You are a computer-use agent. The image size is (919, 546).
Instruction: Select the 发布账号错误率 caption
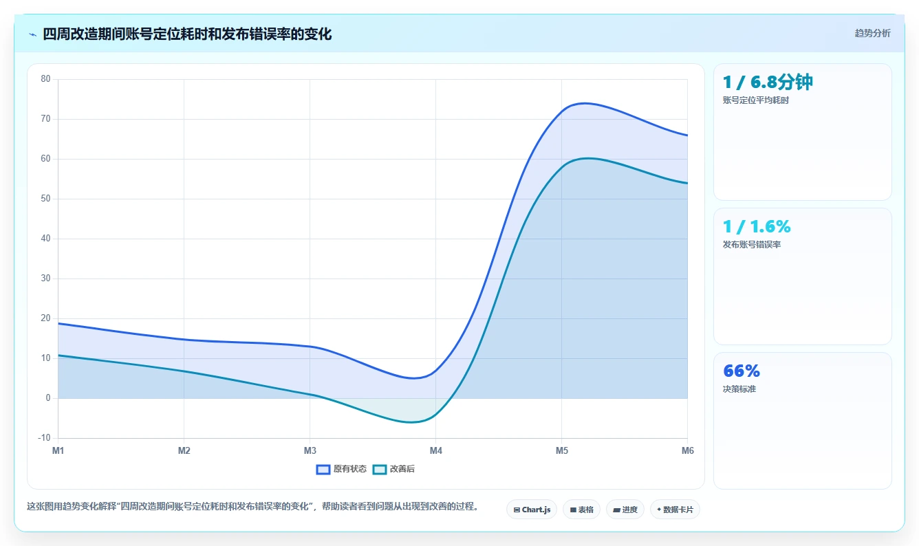coord(751,245)
